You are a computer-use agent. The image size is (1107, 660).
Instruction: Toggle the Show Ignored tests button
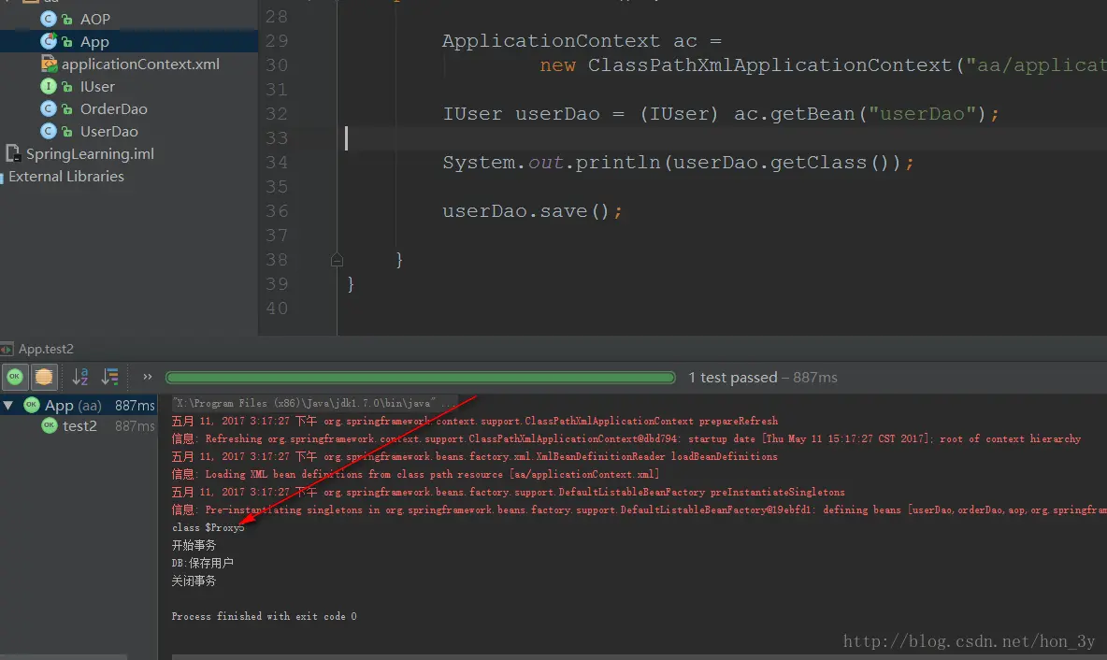(44, 377)
